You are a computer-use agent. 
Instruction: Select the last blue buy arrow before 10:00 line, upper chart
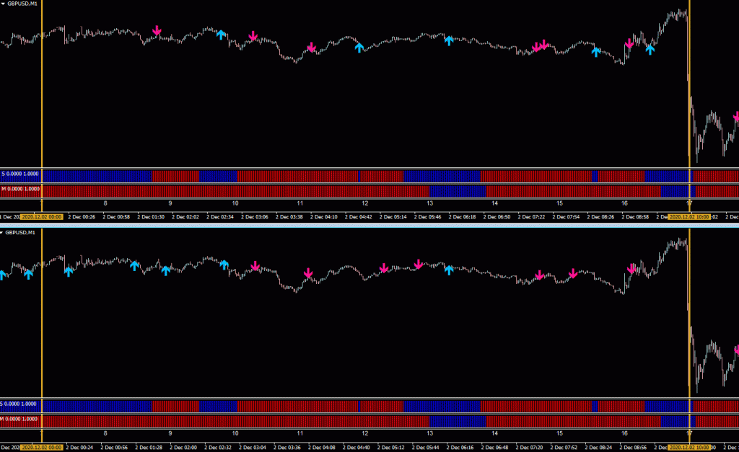pyautogui.click(x=650, y=50)
